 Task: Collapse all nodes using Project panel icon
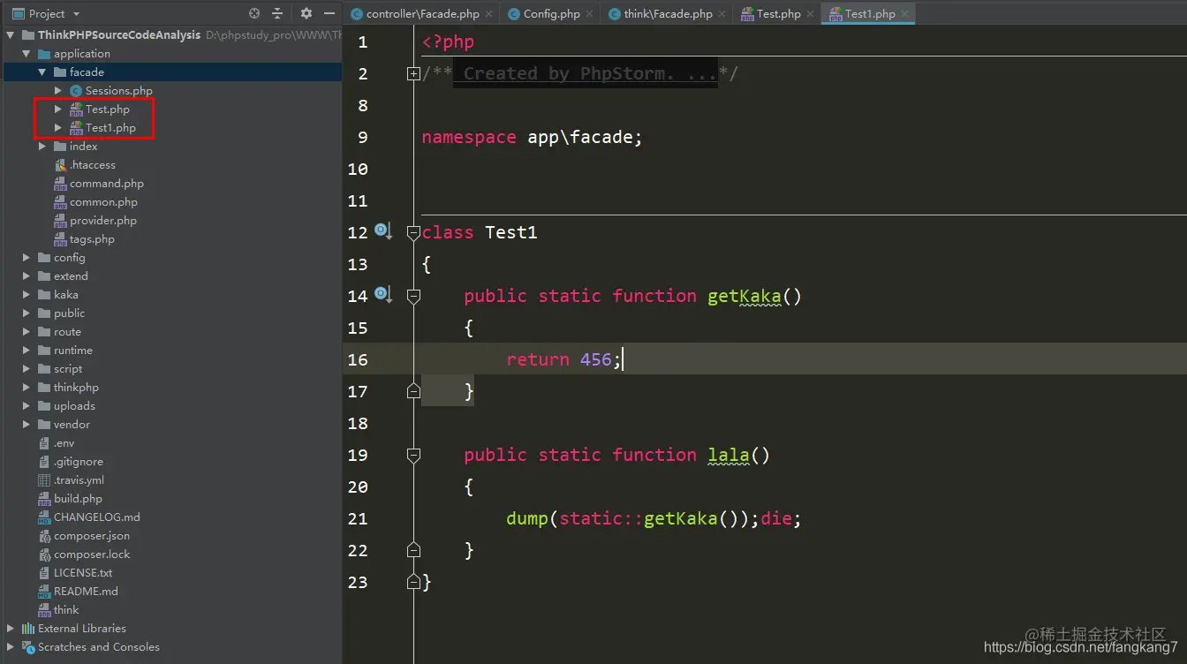click(x=277, y=13)
